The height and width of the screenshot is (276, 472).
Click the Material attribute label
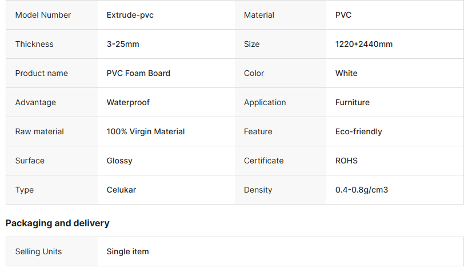[259, 15]
